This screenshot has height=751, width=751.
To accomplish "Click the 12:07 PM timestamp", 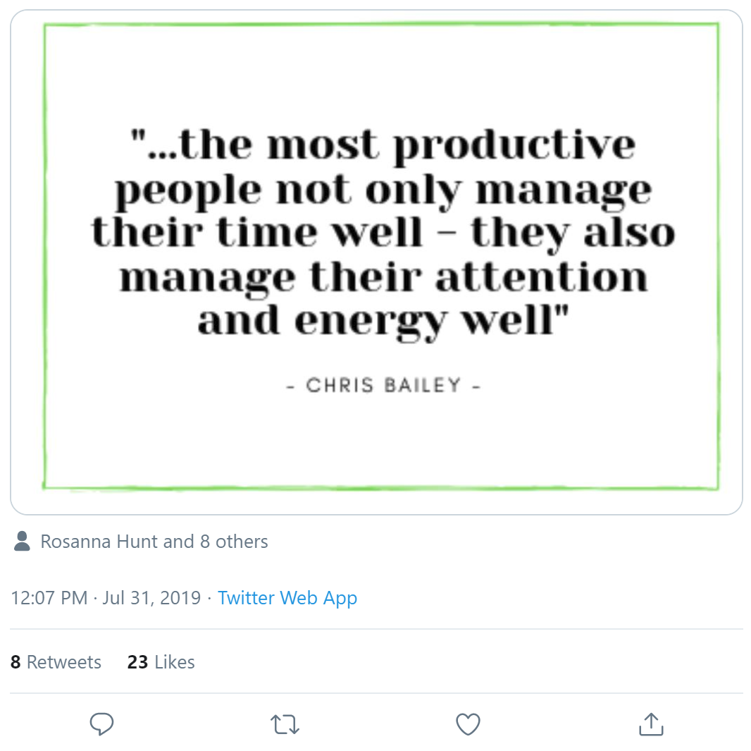I will 49,598.
